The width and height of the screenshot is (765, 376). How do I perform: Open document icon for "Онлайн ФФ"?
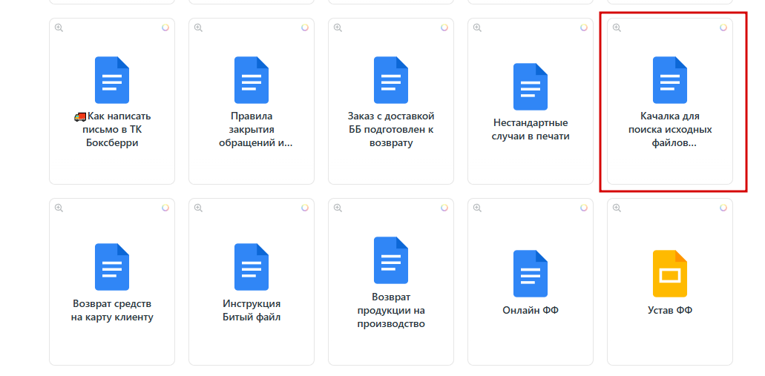pos(531,274)
